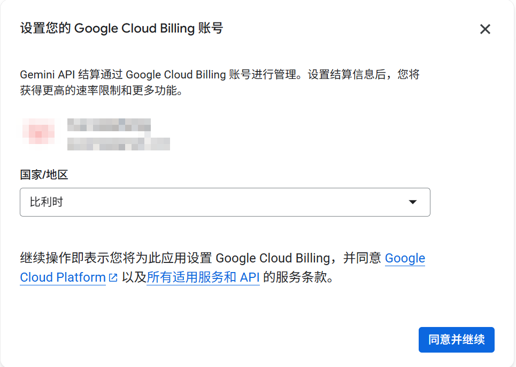Open the Cloud Platform terms link
The width and height of the screenshot is (516, 367).
pyautogui.click(x=63, y=277)
